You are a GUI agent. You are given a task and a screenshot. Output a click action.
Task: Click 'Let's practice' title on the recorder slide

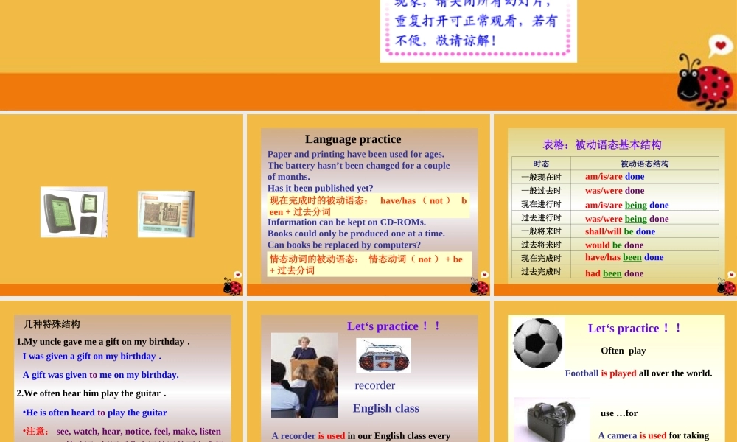394,326
